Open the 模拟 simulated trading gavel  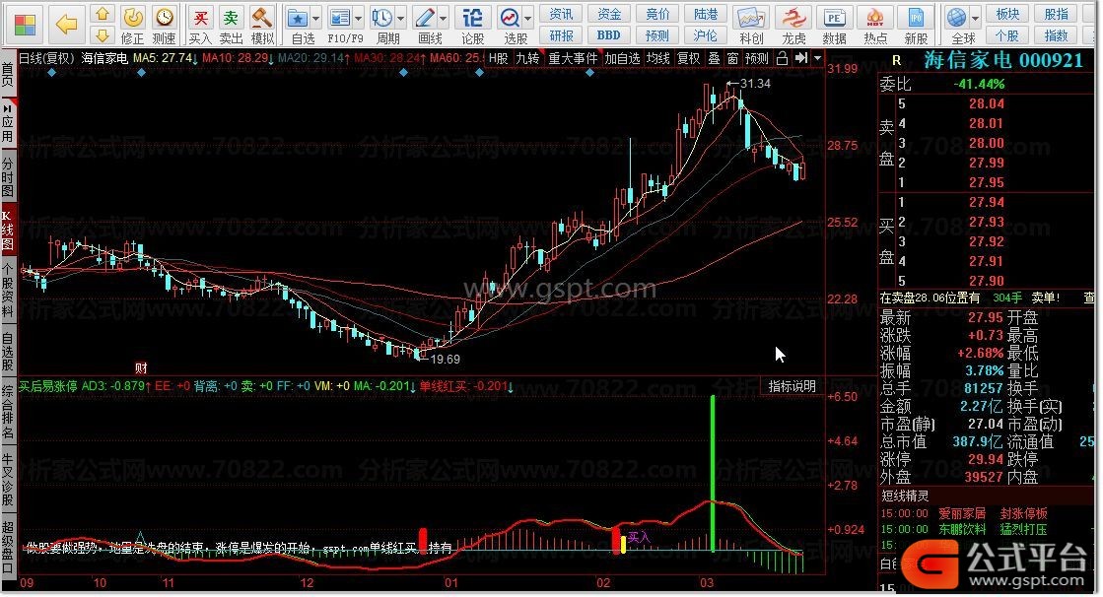coord(262,17)
